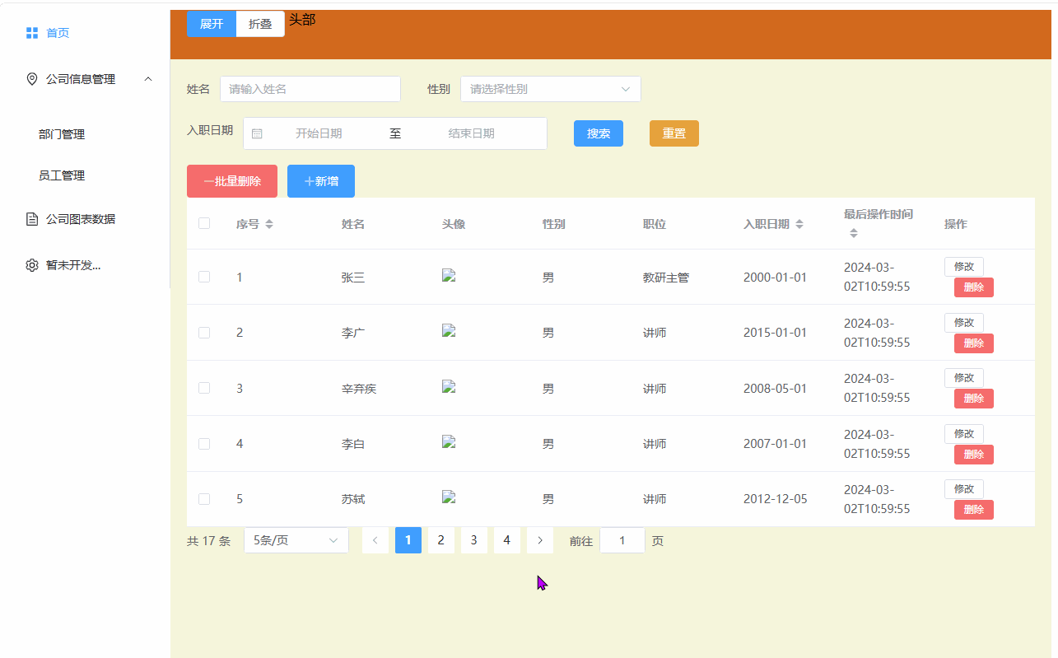Check the checkbox for row 苏轼
Viewport: 1058px width, 658px height.
coord(204,499)
